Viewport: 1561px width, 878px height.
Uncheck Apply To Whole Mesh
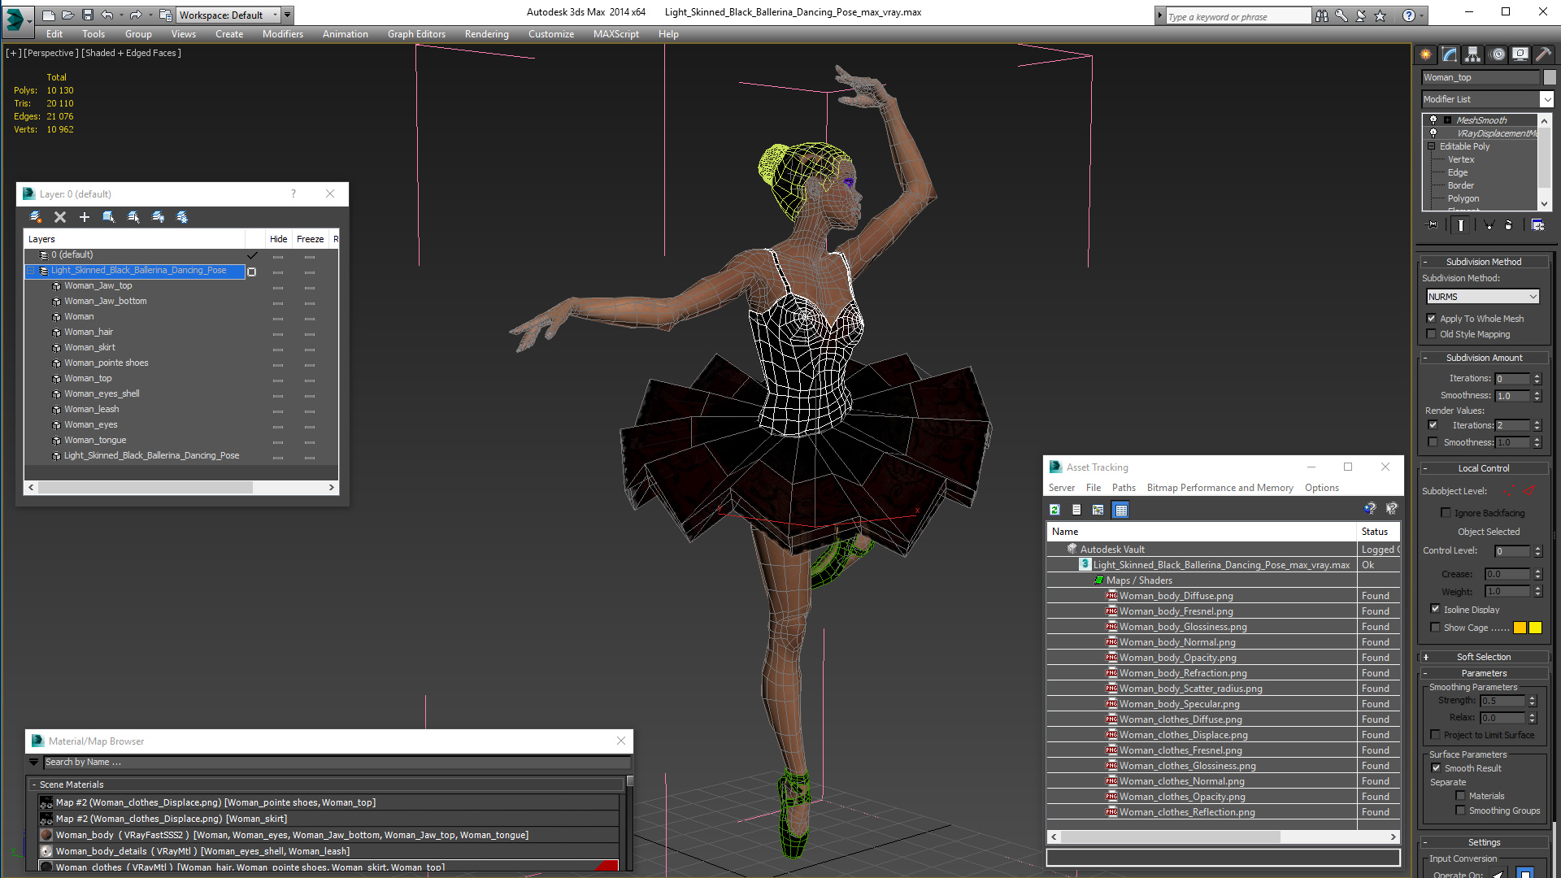(1432, 319)
